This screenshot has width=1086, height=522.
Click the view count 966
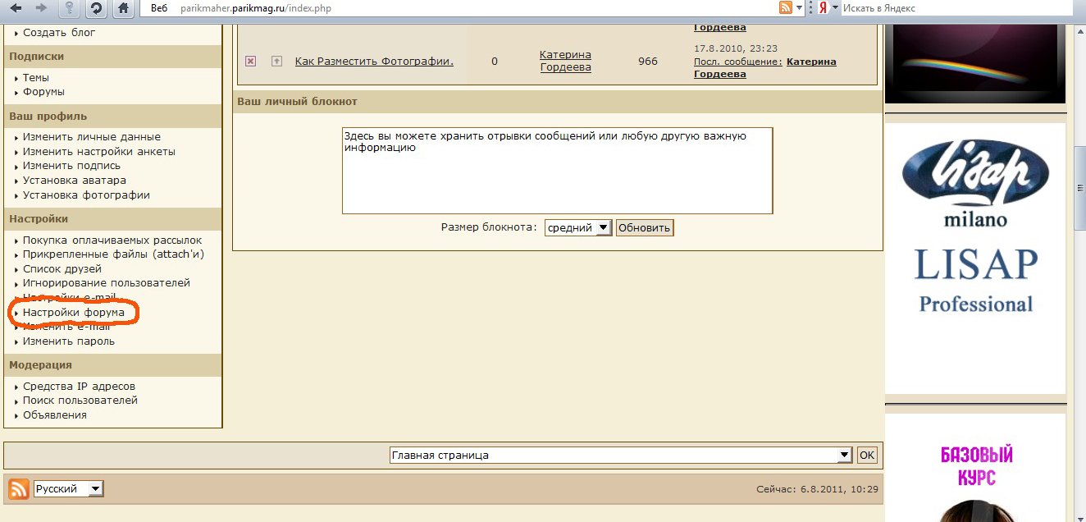648,61
